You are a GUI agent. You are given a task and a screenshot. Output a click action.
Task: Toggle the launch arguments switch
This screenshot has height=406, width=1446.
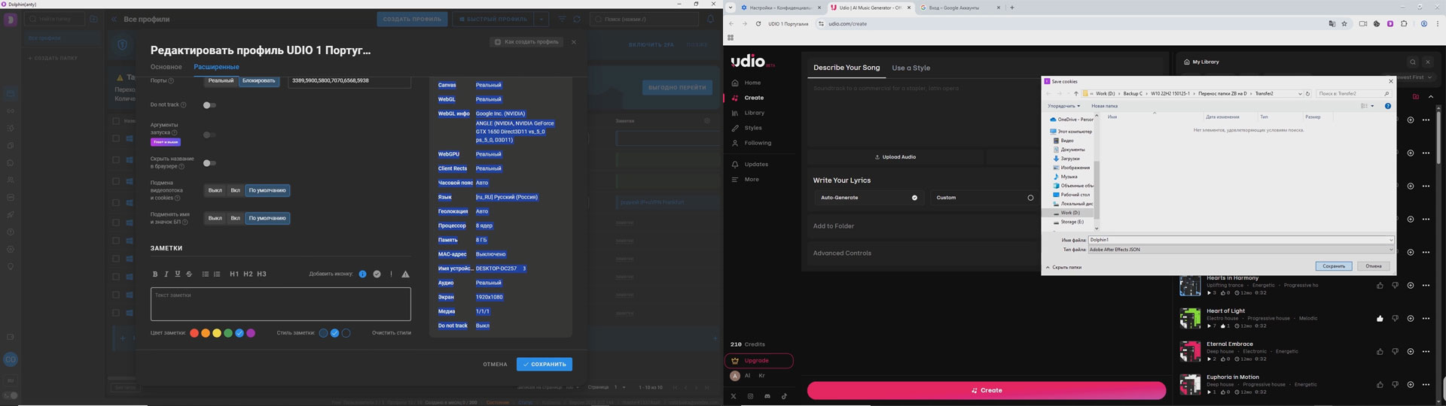[x=209, y=135]
